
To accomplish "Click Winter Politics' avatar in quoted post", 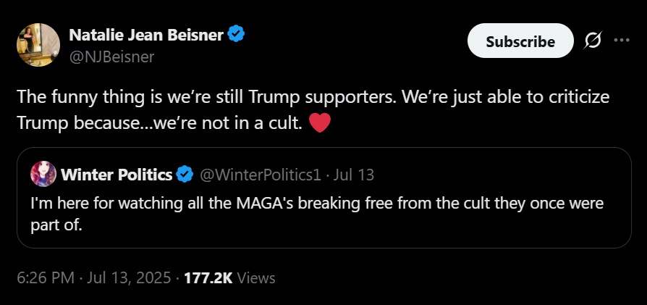I will click(43, 174).
